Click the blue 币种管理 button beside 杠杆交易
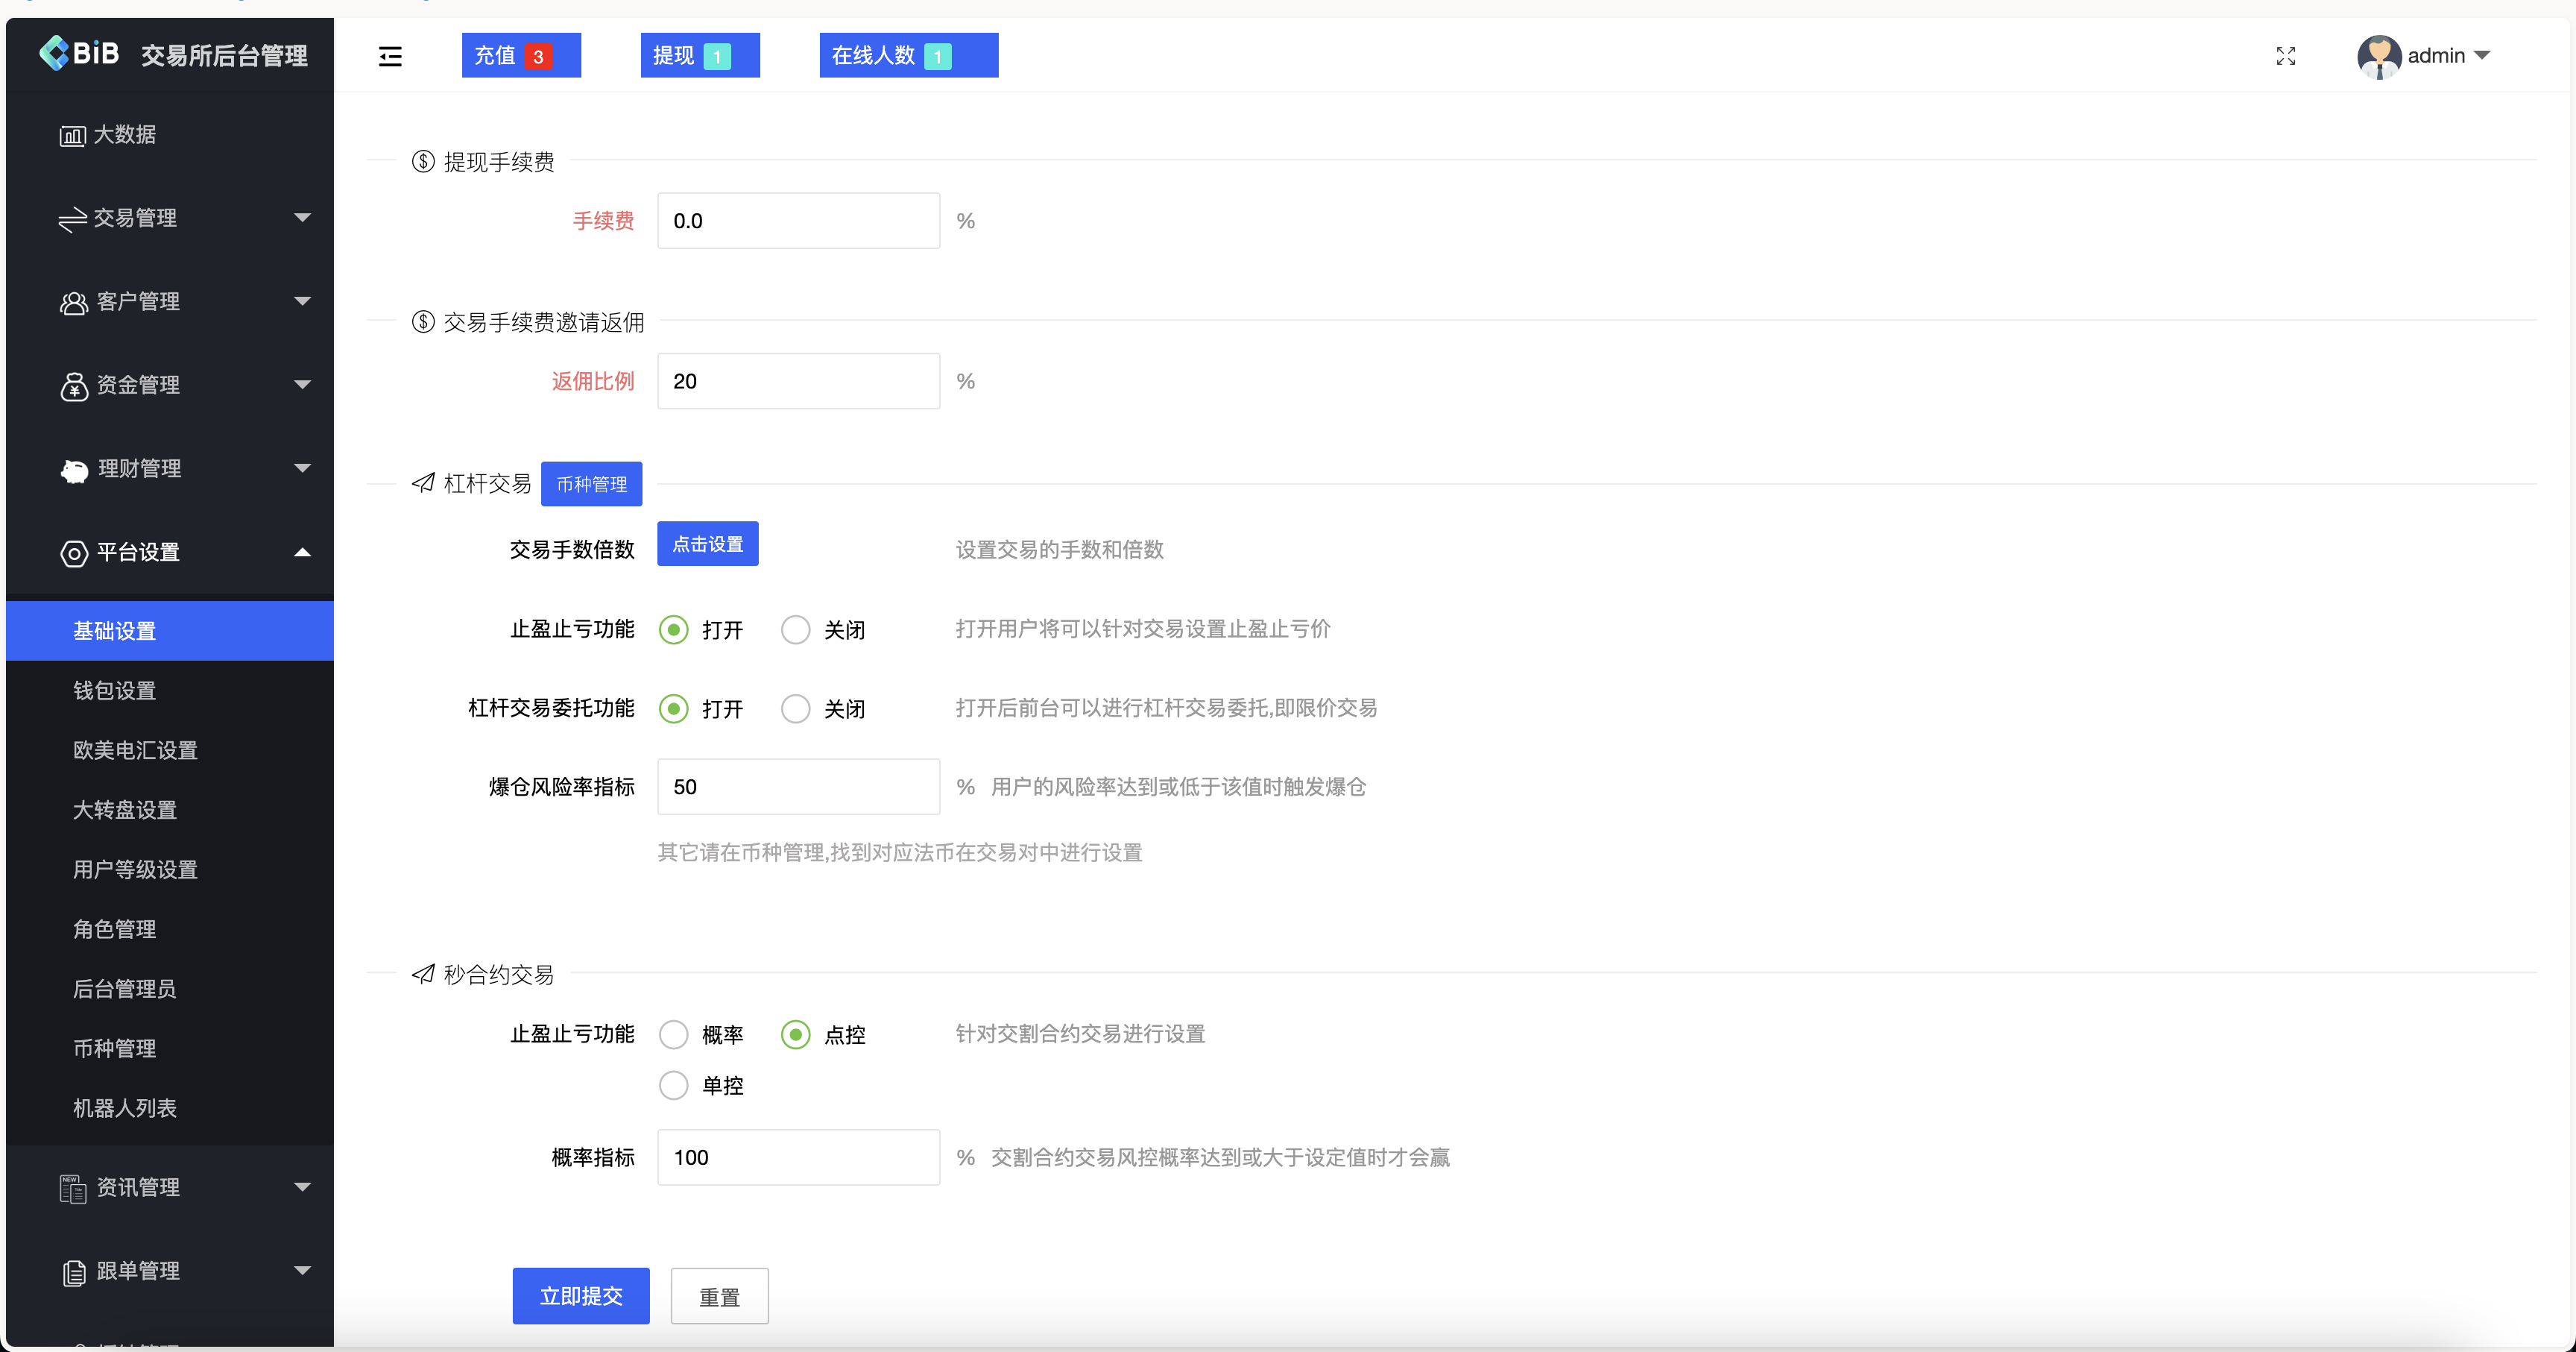Viewport: 2576px width, 1352px height. click(x=592, y=485)
